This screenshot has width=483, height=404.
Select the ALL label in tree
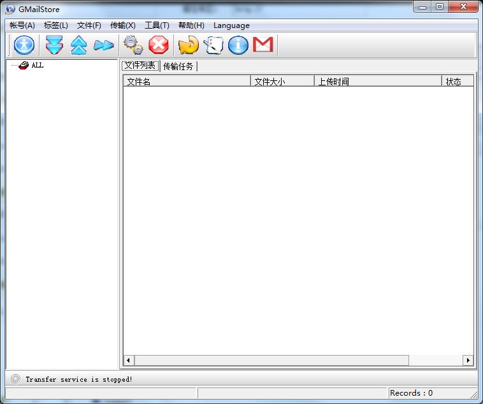37,65
